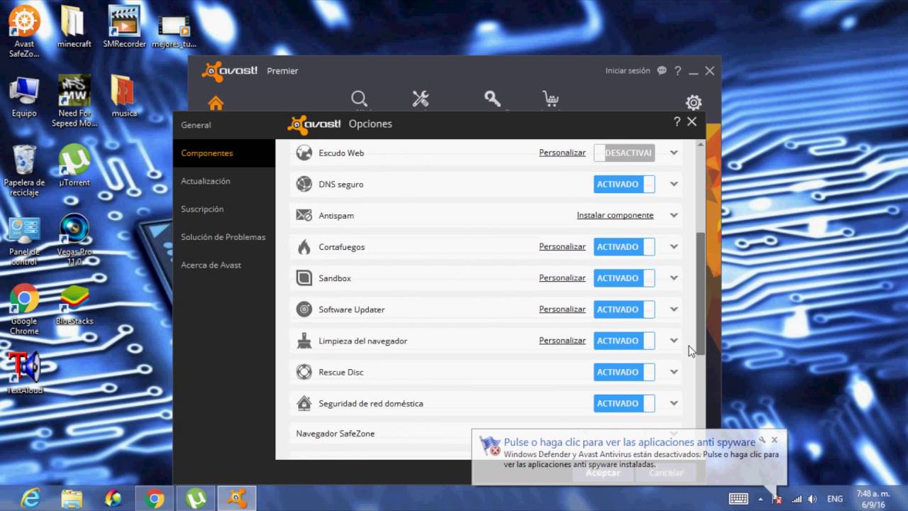Turn off the Sandbox switch
This screenshot has height=511, width=908.
[x=624, y=278]
